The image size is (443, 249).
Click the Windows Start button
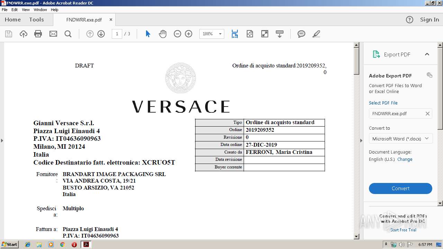point(9,244)
